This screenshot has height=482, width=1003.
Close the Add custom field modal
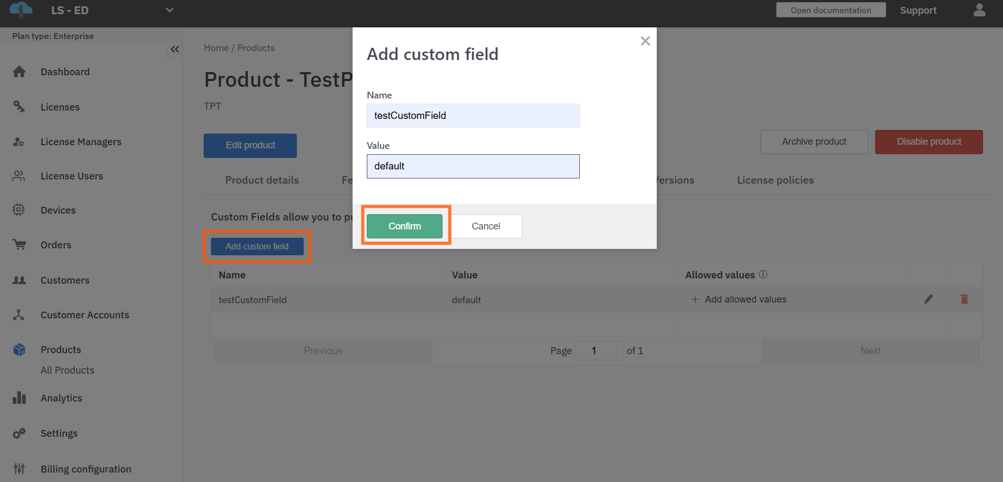click(x=645, y=41)
